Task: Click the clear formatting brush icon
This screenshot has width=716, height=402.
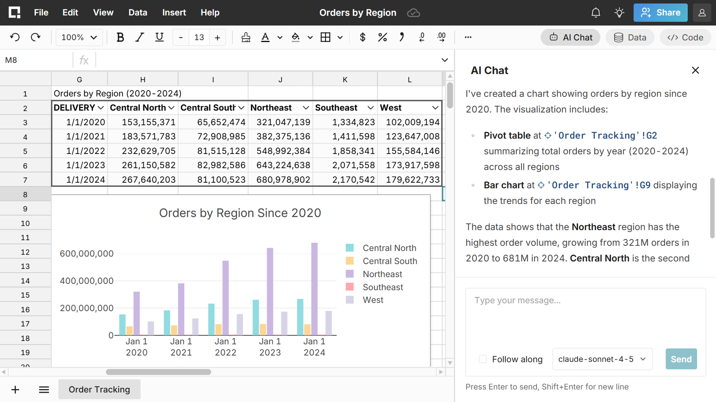Action: point(246,37)
